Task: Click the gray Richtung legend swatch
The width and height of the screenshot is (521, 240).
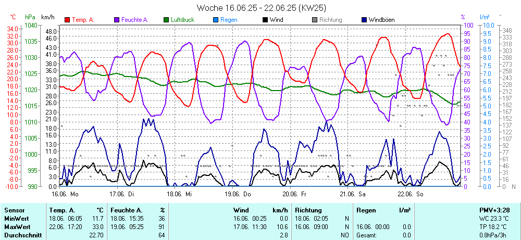Action: pos(315,20)
